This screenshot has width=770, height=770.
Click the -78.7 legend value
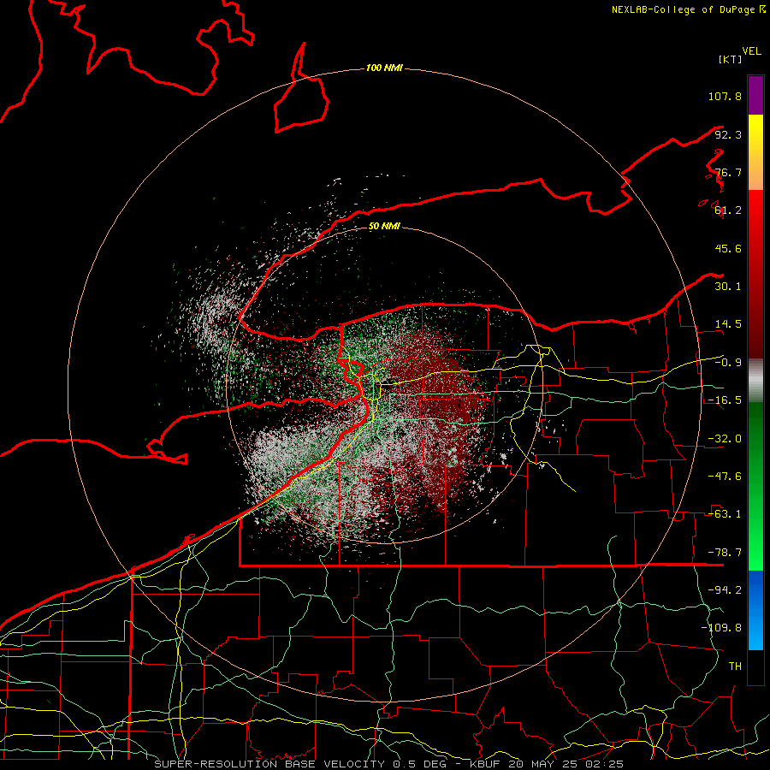click(725, 553)
